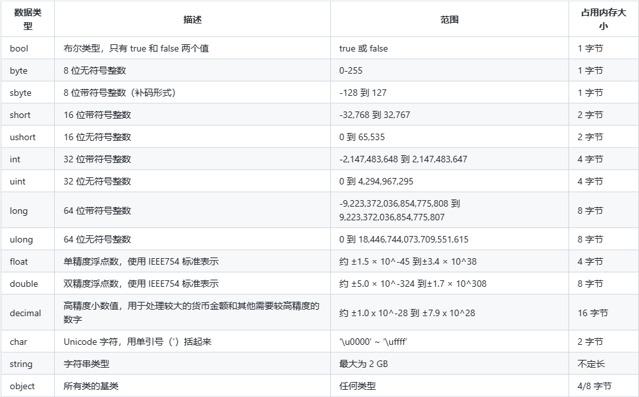This screenshot has width=639, height=397.
Task: Click the char description 'Unicode 字符'
Action: [x=137, y=342]
